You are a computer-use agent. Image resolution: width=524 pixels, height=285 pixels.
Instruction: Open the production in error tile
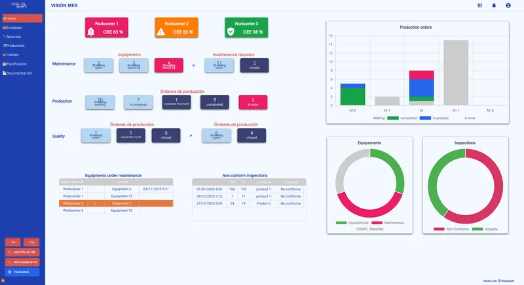253,102
